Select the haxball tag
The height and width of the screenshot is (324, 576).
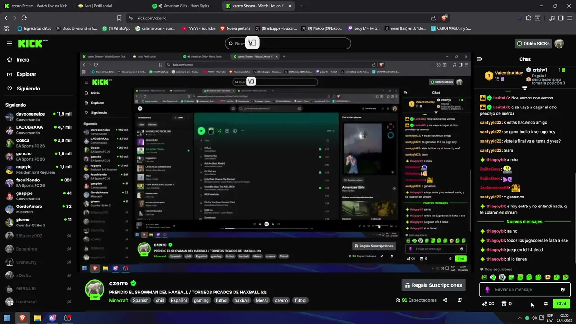(242, 300)
